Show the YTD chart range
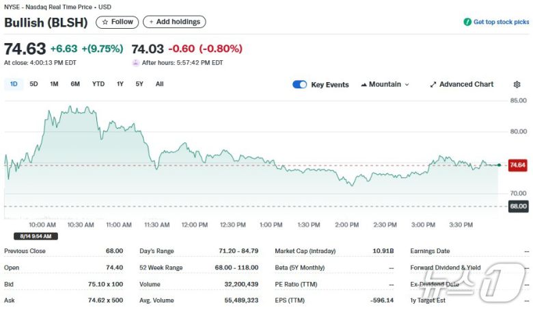This screenshot has height=310, width=533. pos(98,84)
